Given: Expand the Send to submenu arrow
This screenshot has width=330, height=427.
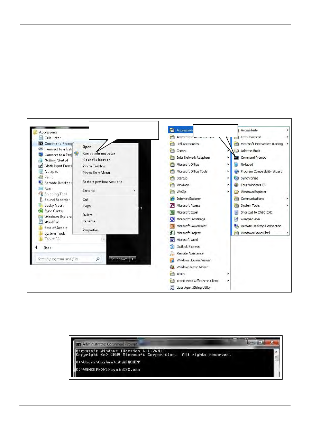Looking at the screenshot, I should 134,191.
